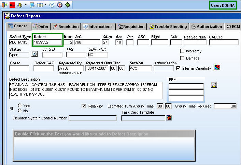Screen dimensions: 241x165
Task: Click the blue pages toolbar icon
Action: (x=32, y=5)
